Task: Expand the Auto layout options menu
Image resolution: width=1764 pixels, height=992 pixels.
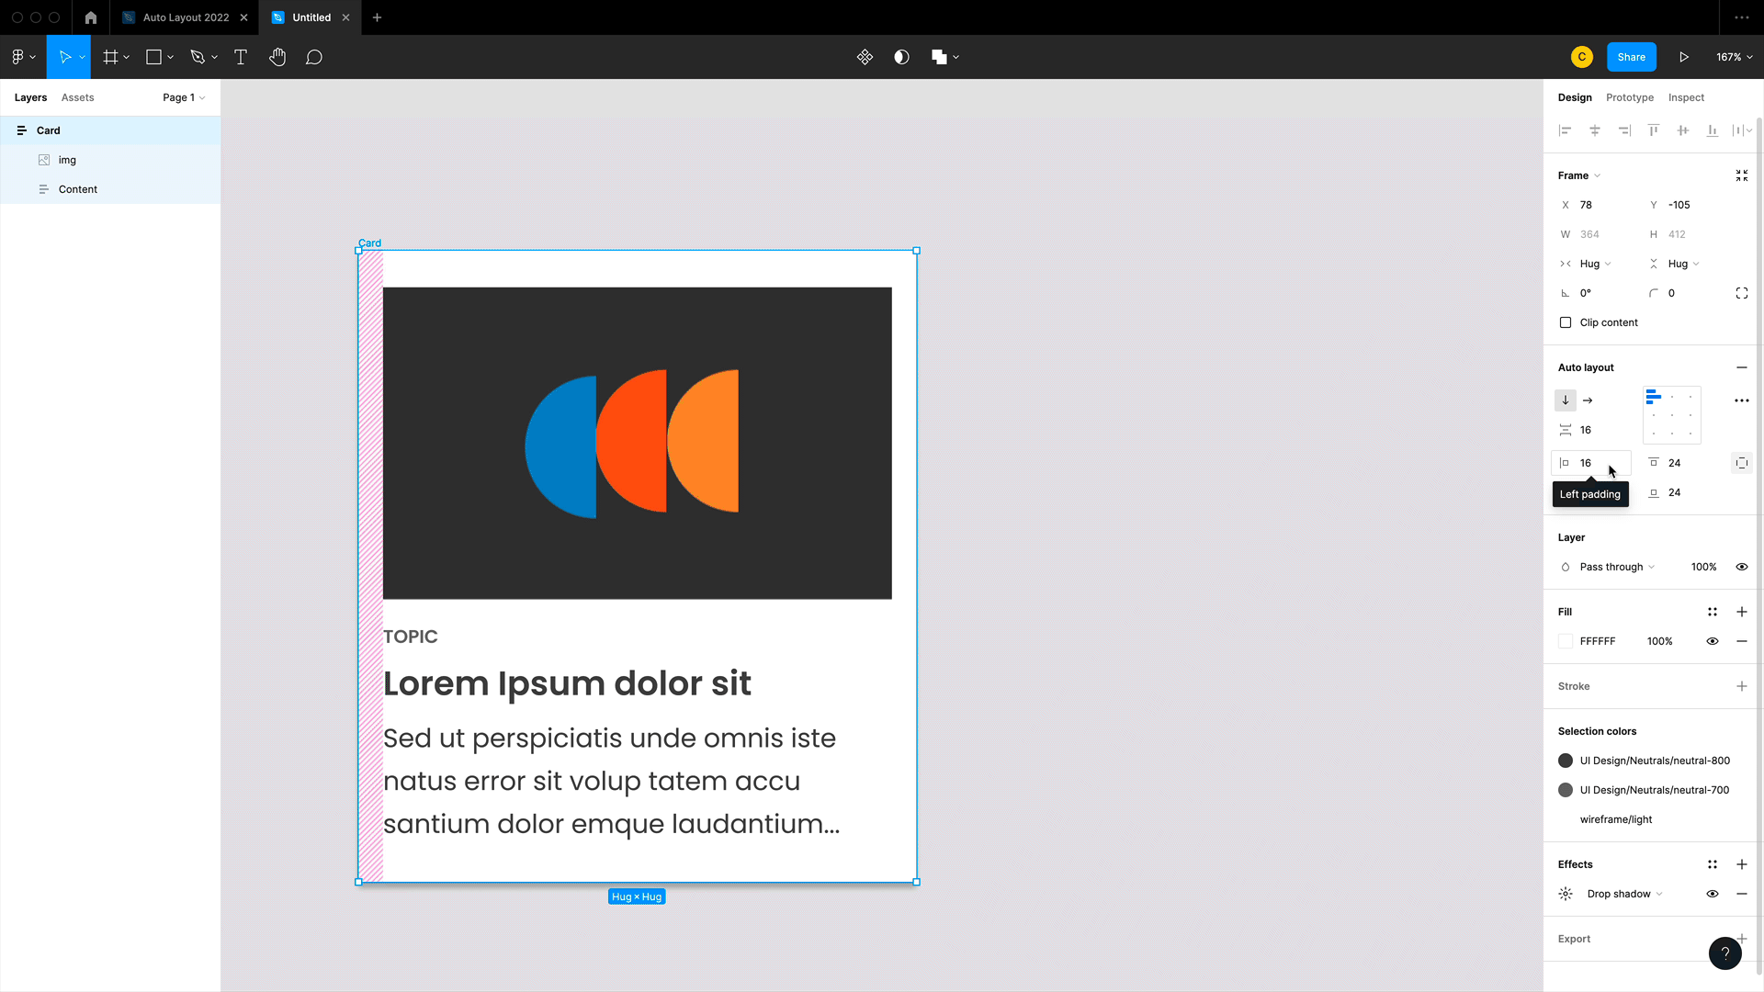Action: pyautogui.click(x=1742, y=400)
